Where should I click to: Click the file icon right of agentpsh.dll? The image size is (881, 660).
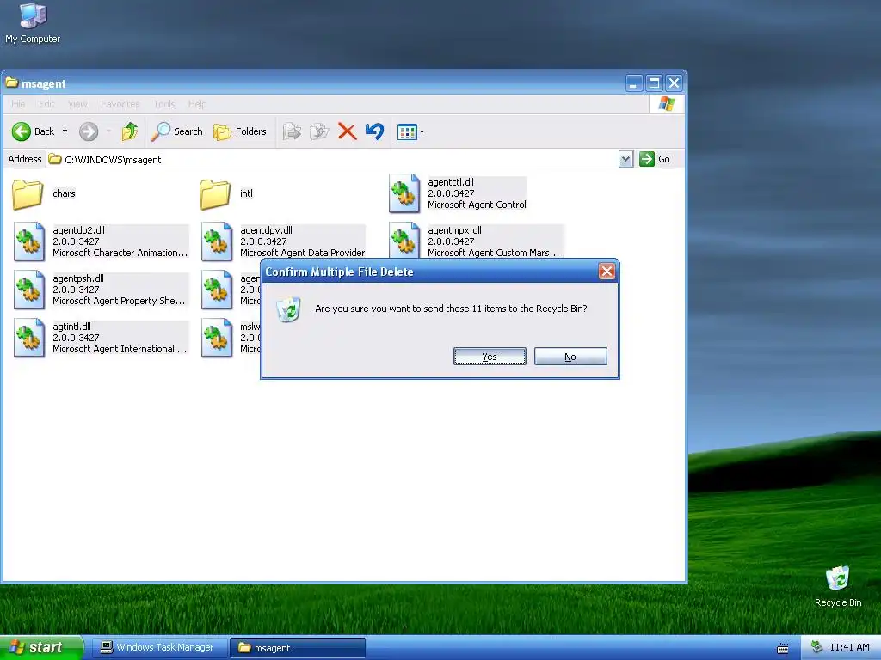[217, 290]
